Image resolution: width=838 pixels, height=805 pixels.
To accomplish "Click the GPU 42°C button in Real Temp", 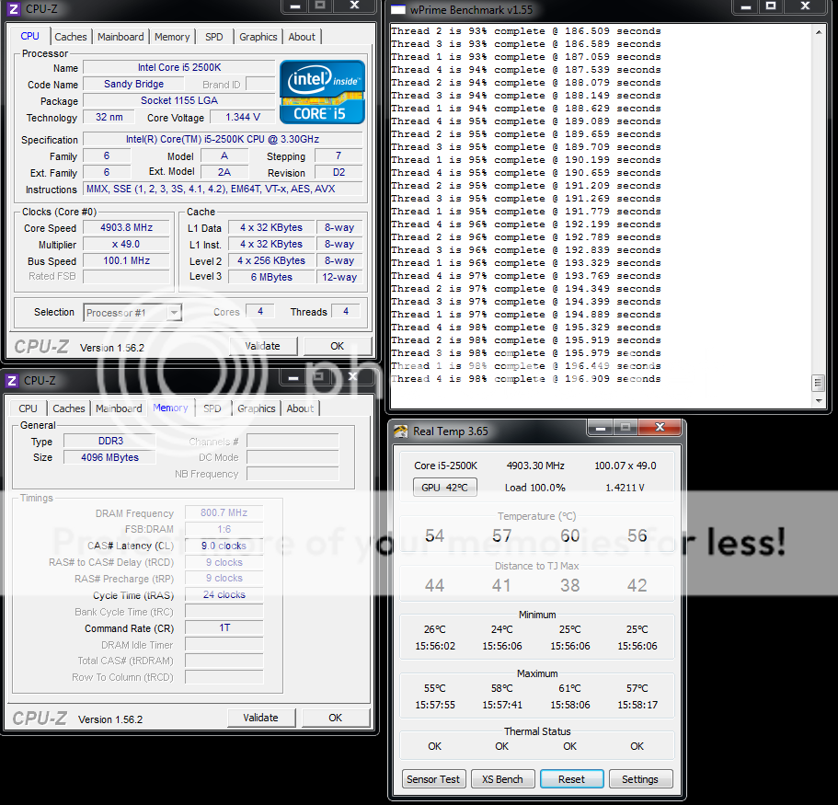I will click(x=444, y=488).
